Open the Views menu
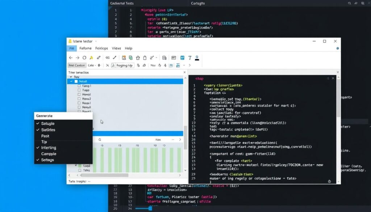This screenshot has width=371, height=212. click(x=116, y=48)
